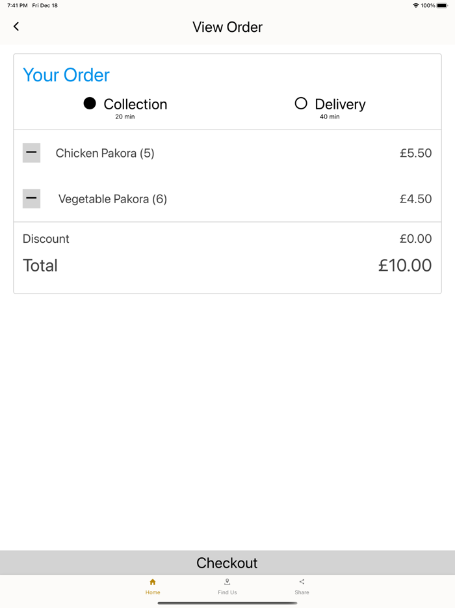
Task: Tap the battery status icon
Action: (x=442, y=5)
